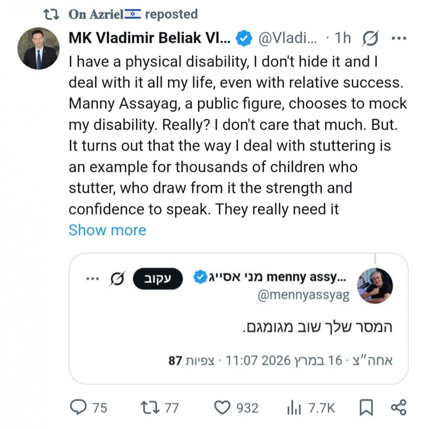Open Vladimir Beliak's profile picture
The height and width of the screenshot is (429, 426).
[x=39, y=48]
